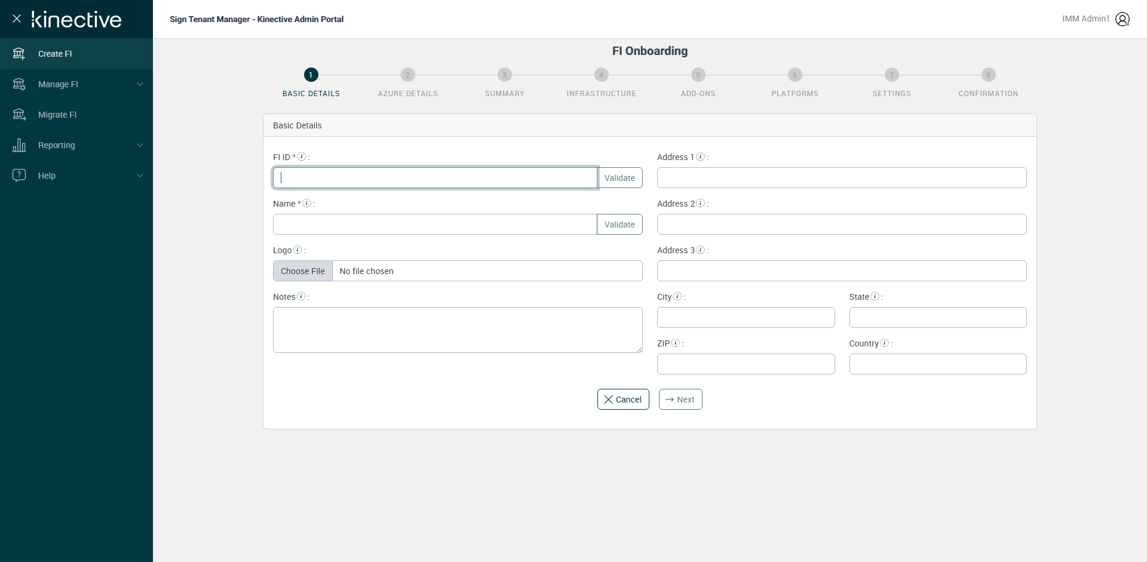The width and height of the screenshot is (1147, 562).
Task: Expand the Reporting menu chevron
Action: [x=140, y=145]
